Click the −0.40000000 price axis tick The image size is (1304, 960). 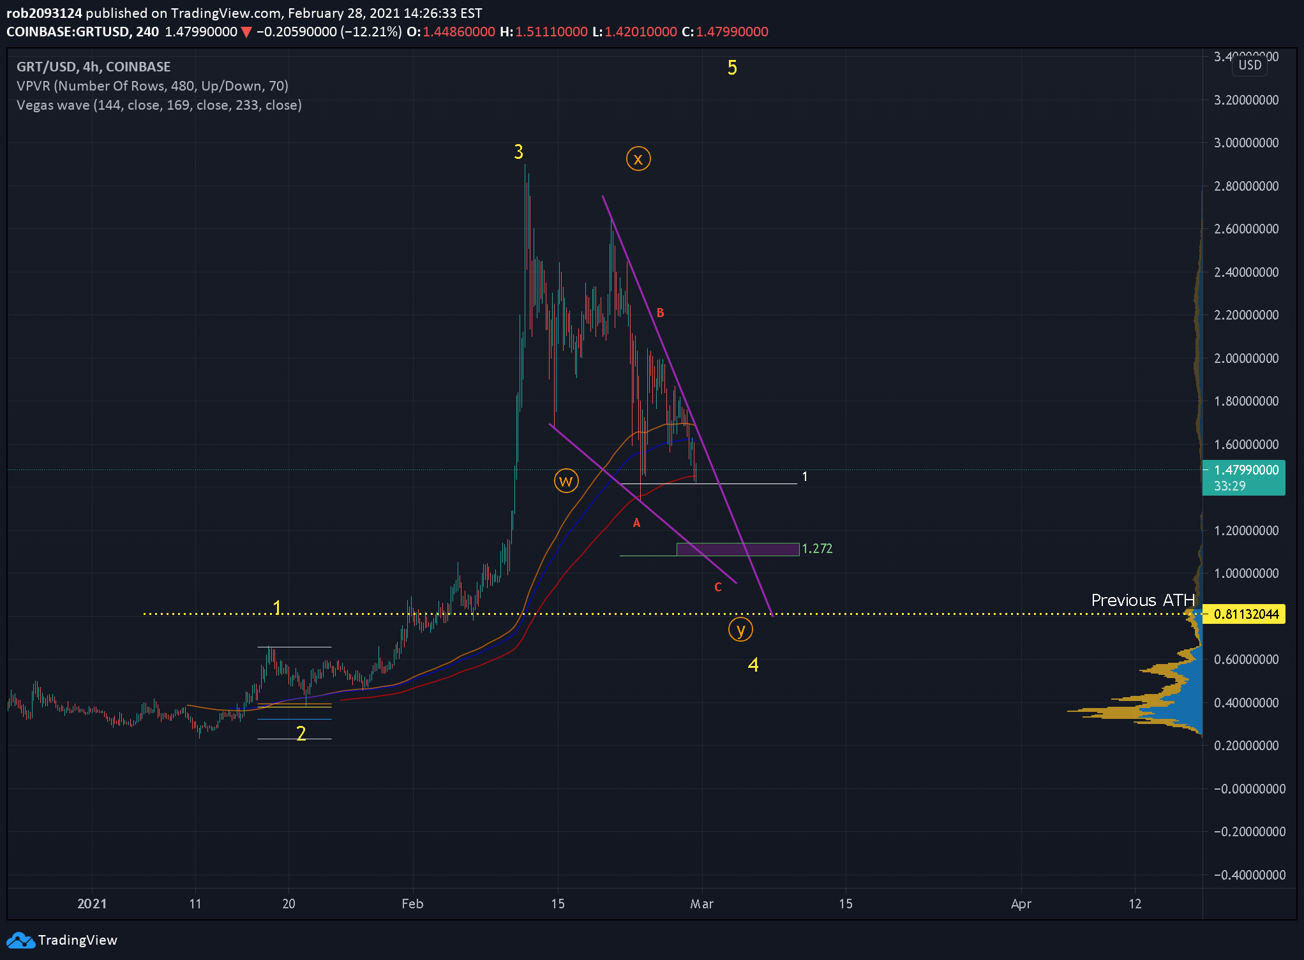pos(1249,875)
